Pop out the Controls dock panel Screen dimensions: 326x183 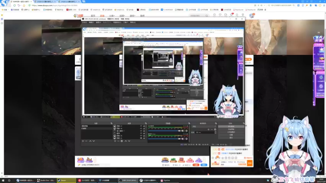243,124
